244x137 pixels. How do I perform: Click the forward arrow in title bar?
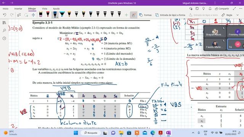(x=12, y=3)
